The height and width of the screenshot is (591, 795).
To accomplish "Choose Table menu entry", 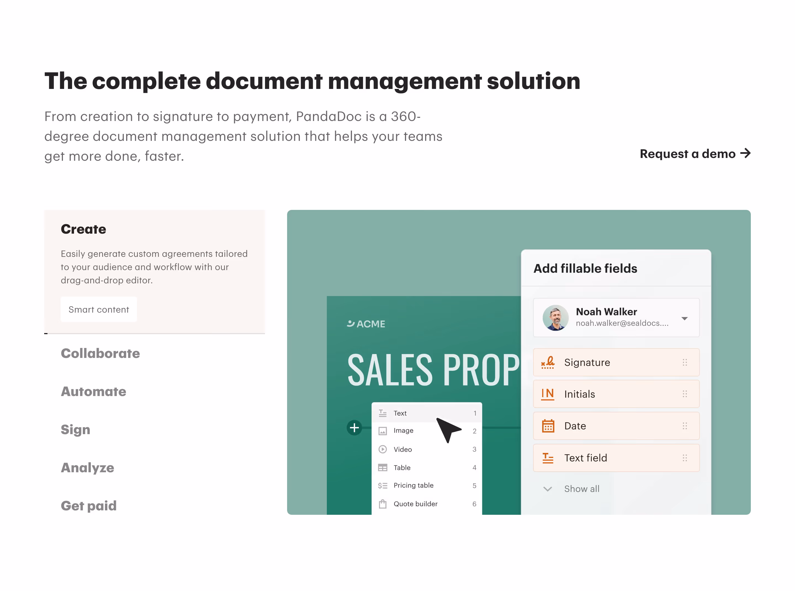I will coord(427,468).
